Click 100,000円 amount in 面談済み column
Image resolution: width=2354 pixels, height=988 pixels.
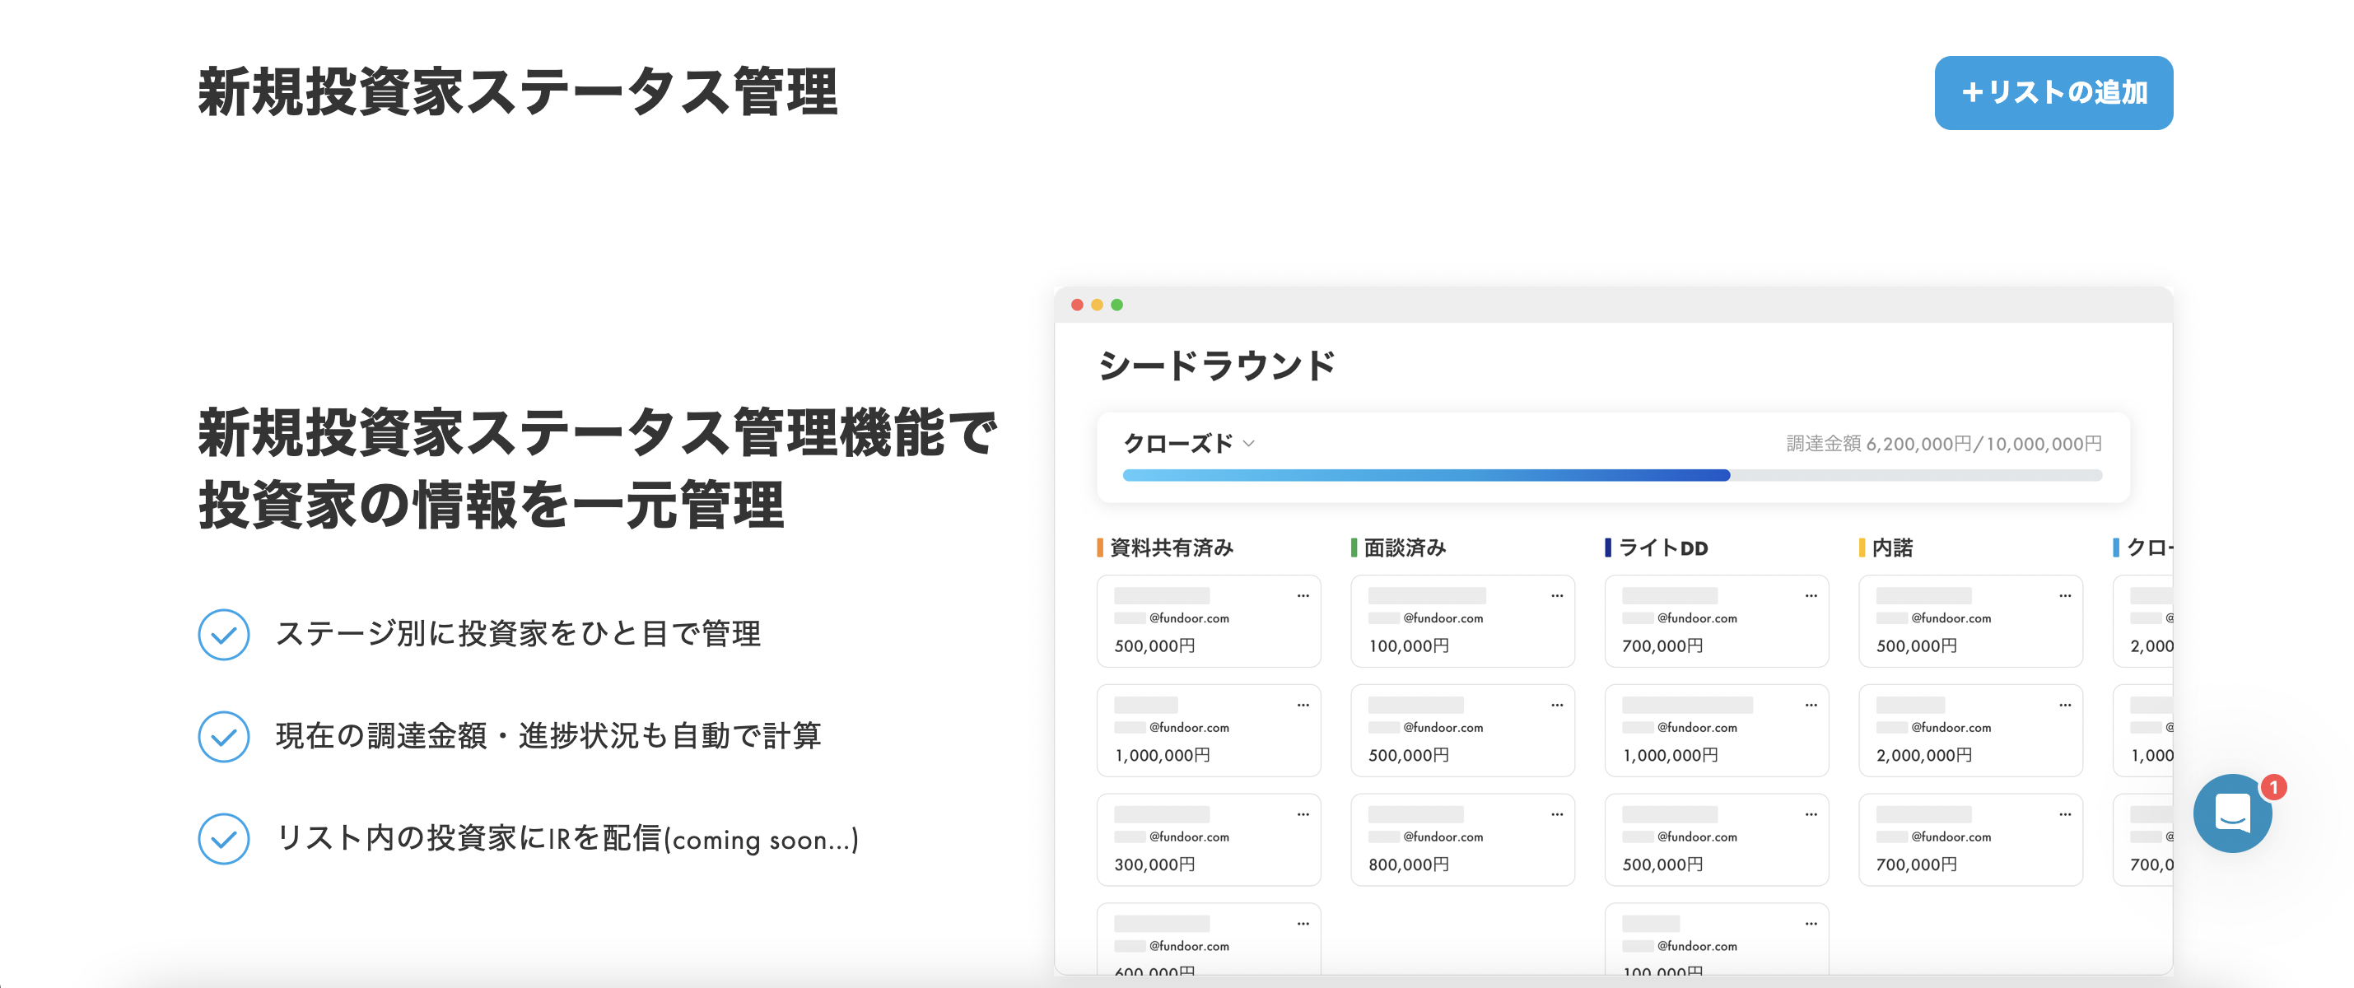click(1408, 646)
